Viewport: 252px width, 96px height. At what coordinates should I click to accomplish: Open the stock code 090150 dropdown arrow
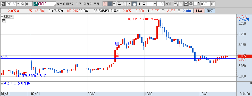pos(19,4)
